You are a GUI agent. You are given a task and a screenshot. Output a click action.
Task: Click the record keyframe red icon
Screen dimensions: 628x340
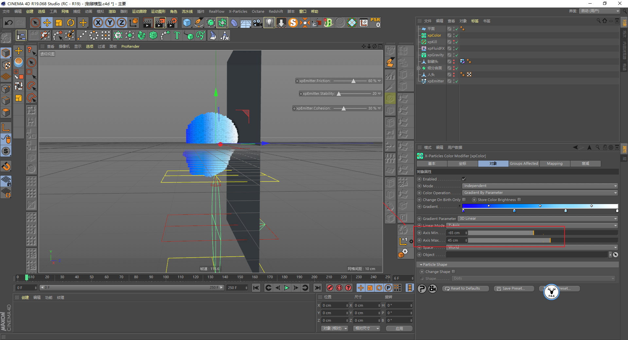330,288
